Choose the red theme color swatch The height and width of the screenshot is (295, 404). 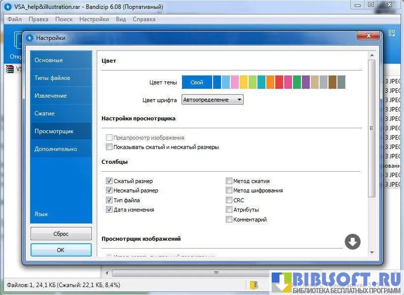coord(279,82)
